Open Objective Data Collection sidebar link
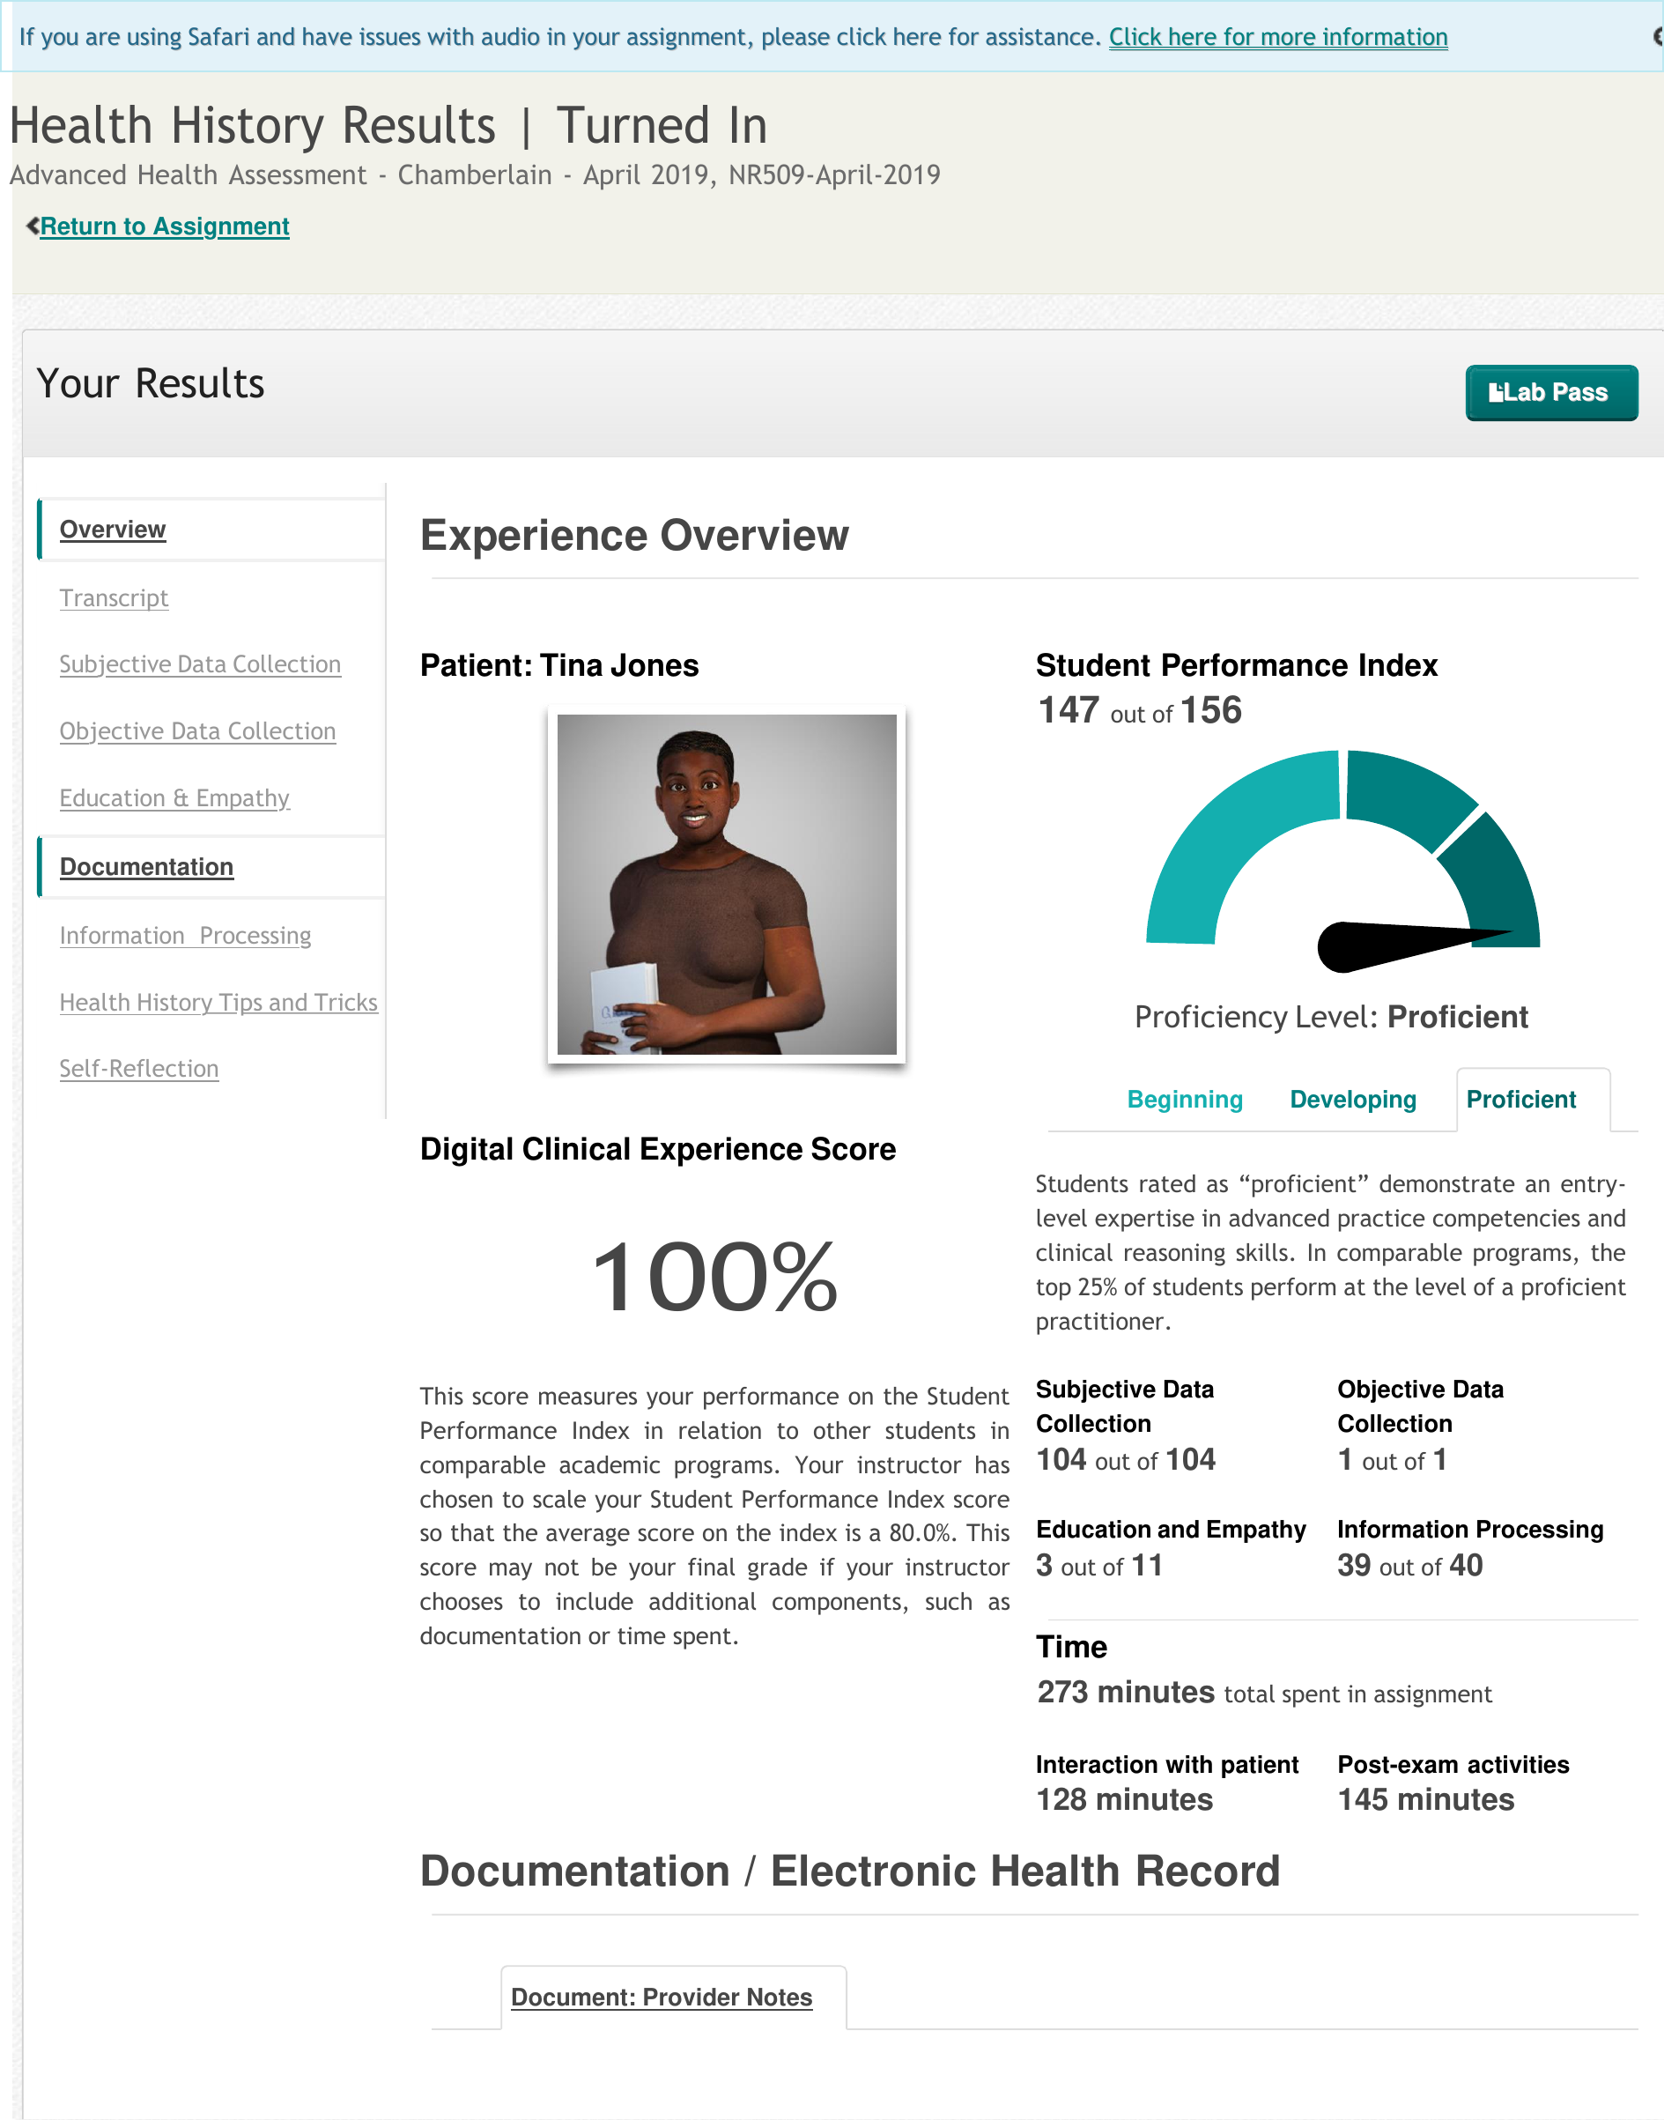 tap(196, 730)
